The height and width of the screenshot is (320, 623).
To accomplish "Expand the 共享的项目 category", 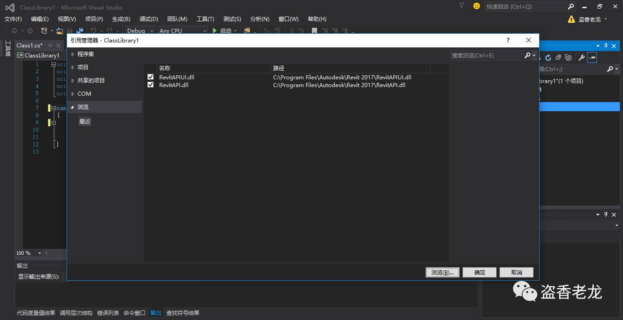I will pos(73,81).
